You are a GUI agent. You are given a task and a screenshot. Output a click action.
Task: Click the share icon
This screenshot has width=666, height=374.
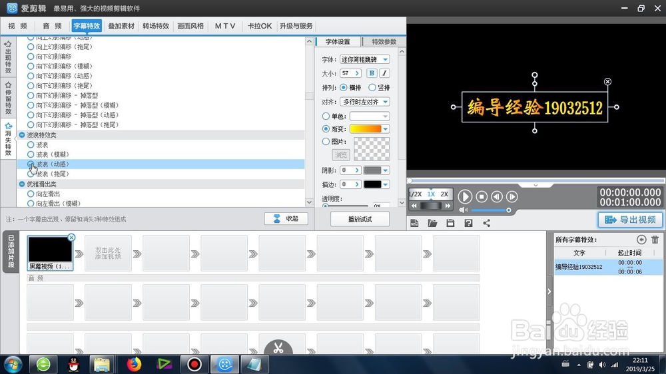click(x=487, y=224)
